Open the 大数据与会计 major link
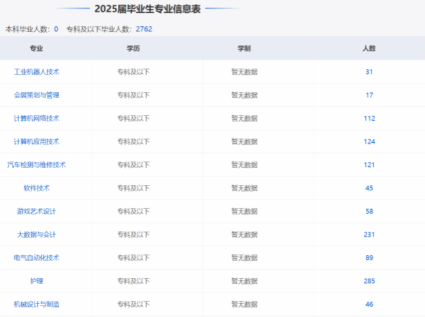The image size is (425, 317). pos(37,234)
